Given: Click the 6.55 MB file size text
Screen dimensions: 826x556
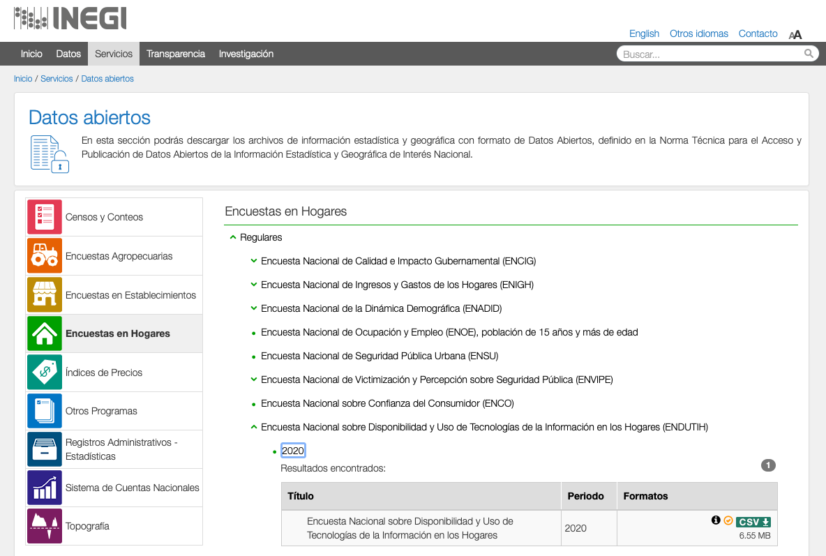Looking at the screenshot, I should (x=754, y=536).
